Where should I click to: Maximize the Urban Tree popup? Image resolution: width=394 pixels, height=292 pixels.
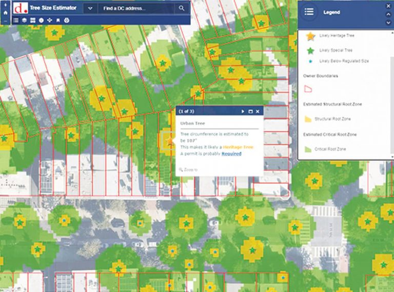pyautogui.click(x=250, y=111)
